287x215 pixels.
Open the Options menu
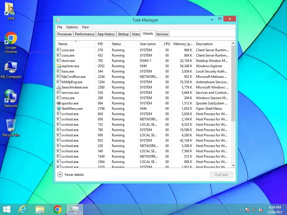(x=72, y=27)
